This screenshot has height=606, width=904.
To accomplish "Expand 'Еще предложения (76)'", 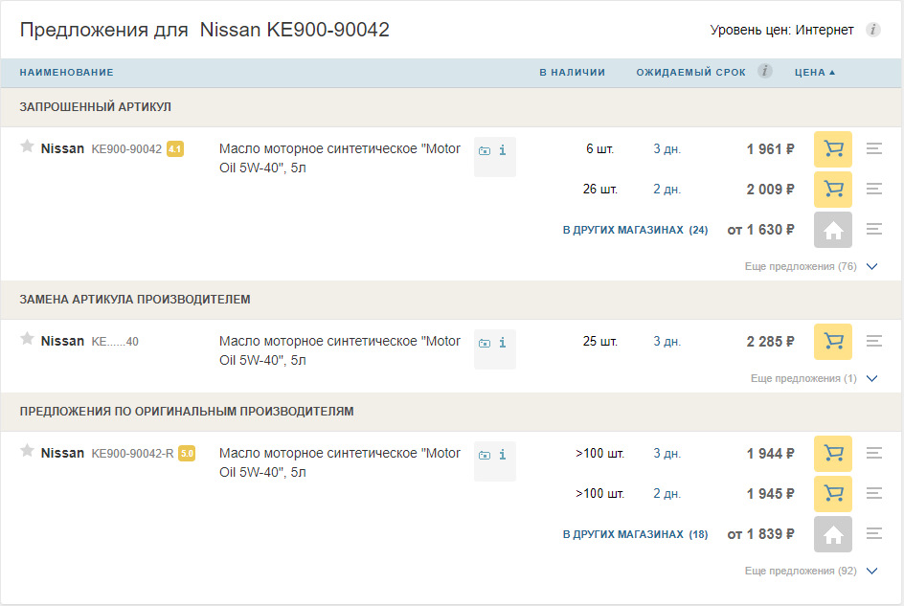I will click(810, 266).
